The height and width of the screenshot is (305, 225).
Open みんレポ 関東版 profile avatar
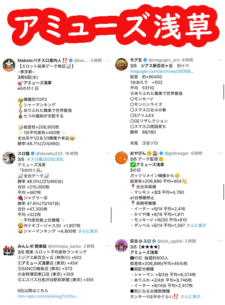9,250
